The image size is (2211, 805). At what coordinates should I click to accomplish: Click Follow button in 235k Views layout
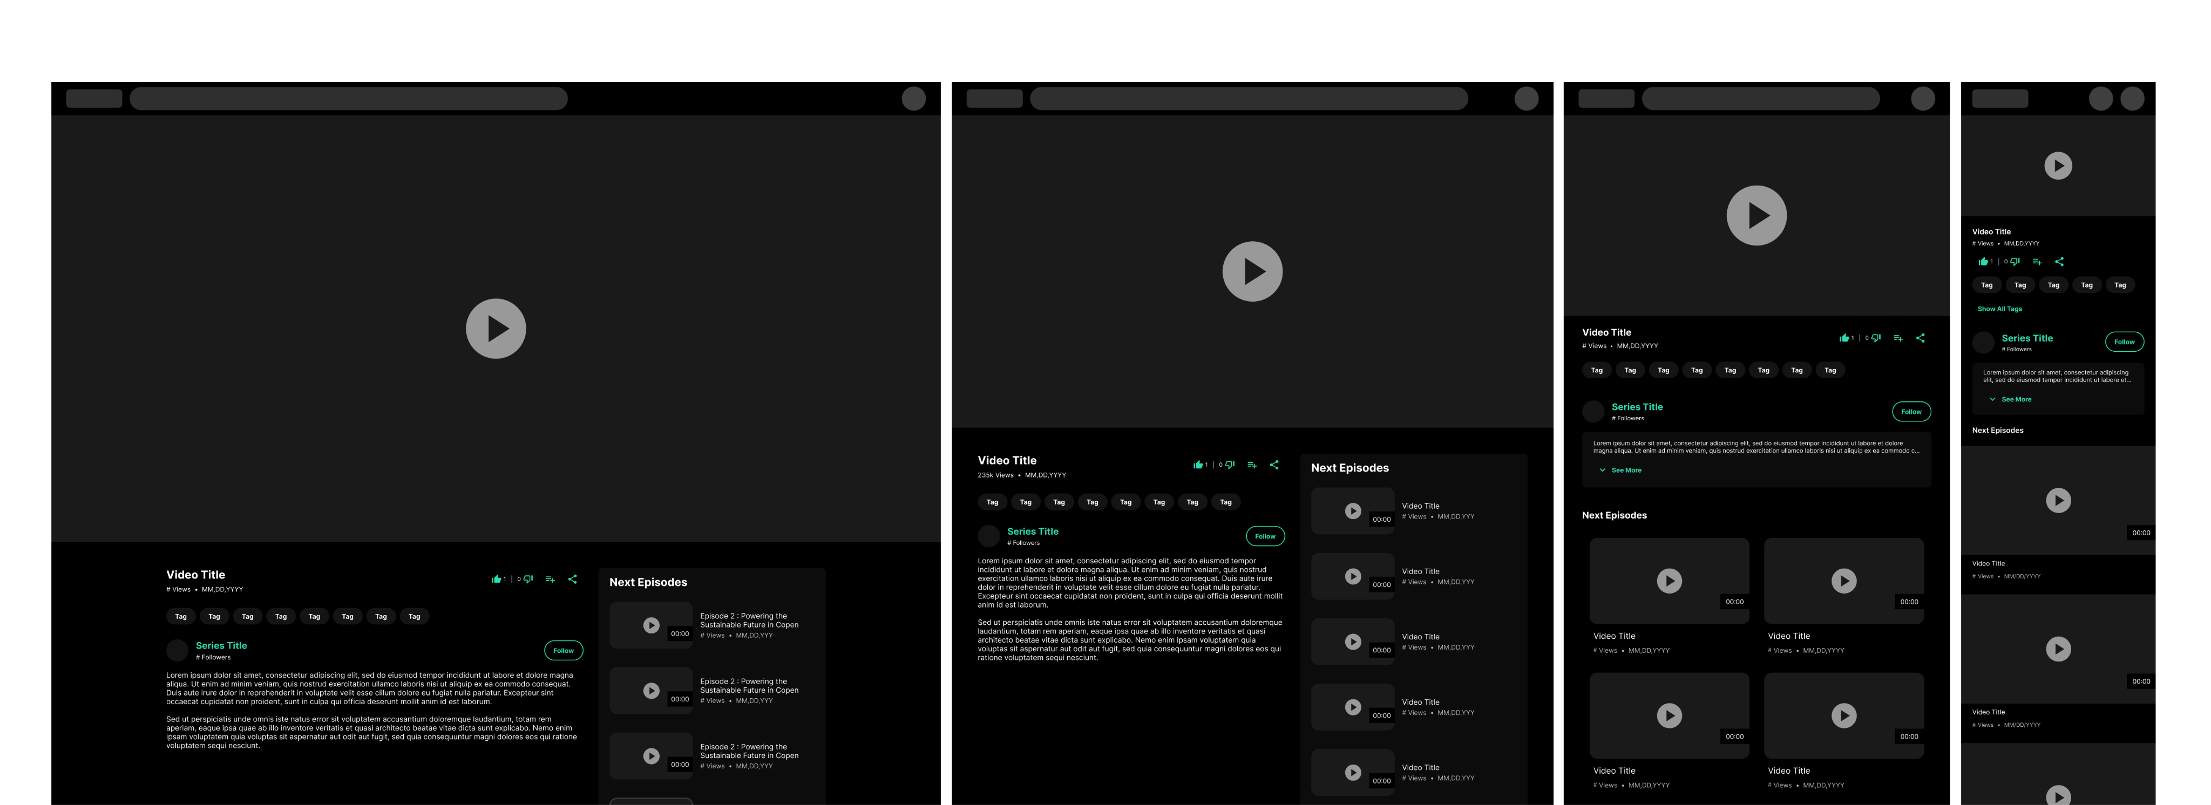[x=1264, y=536]
